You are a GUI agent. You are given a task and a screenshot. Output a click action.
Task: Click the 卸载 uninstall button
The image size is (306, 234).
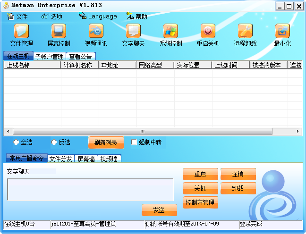click(238, 188)
